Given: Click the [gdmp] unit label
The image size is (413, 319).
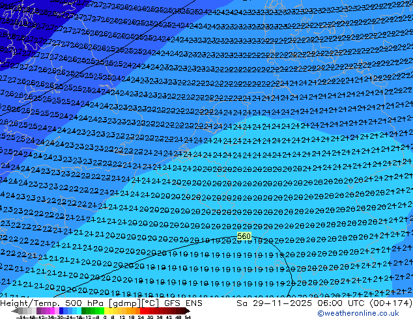Looking at the screenshot, I should pos(125,303).
